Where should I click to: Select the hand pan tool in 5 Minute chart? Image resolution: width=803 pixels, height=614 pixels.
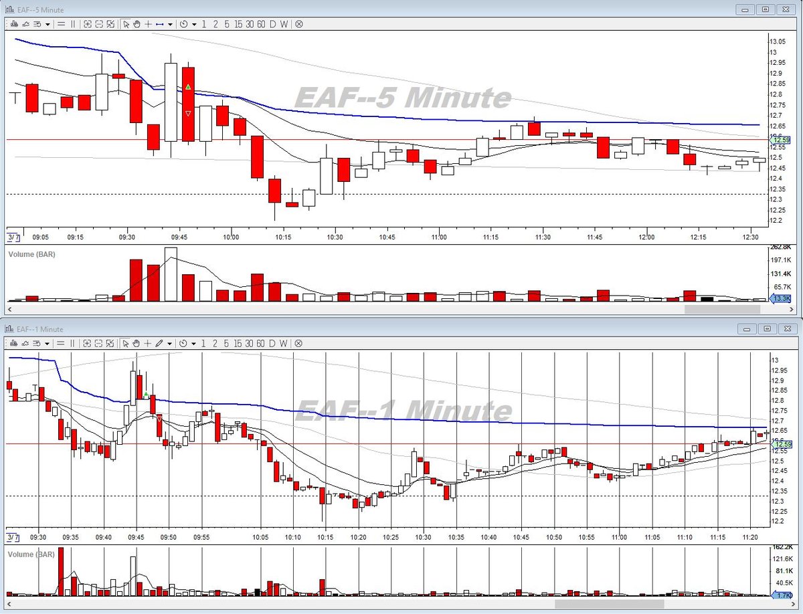(137, 23)
